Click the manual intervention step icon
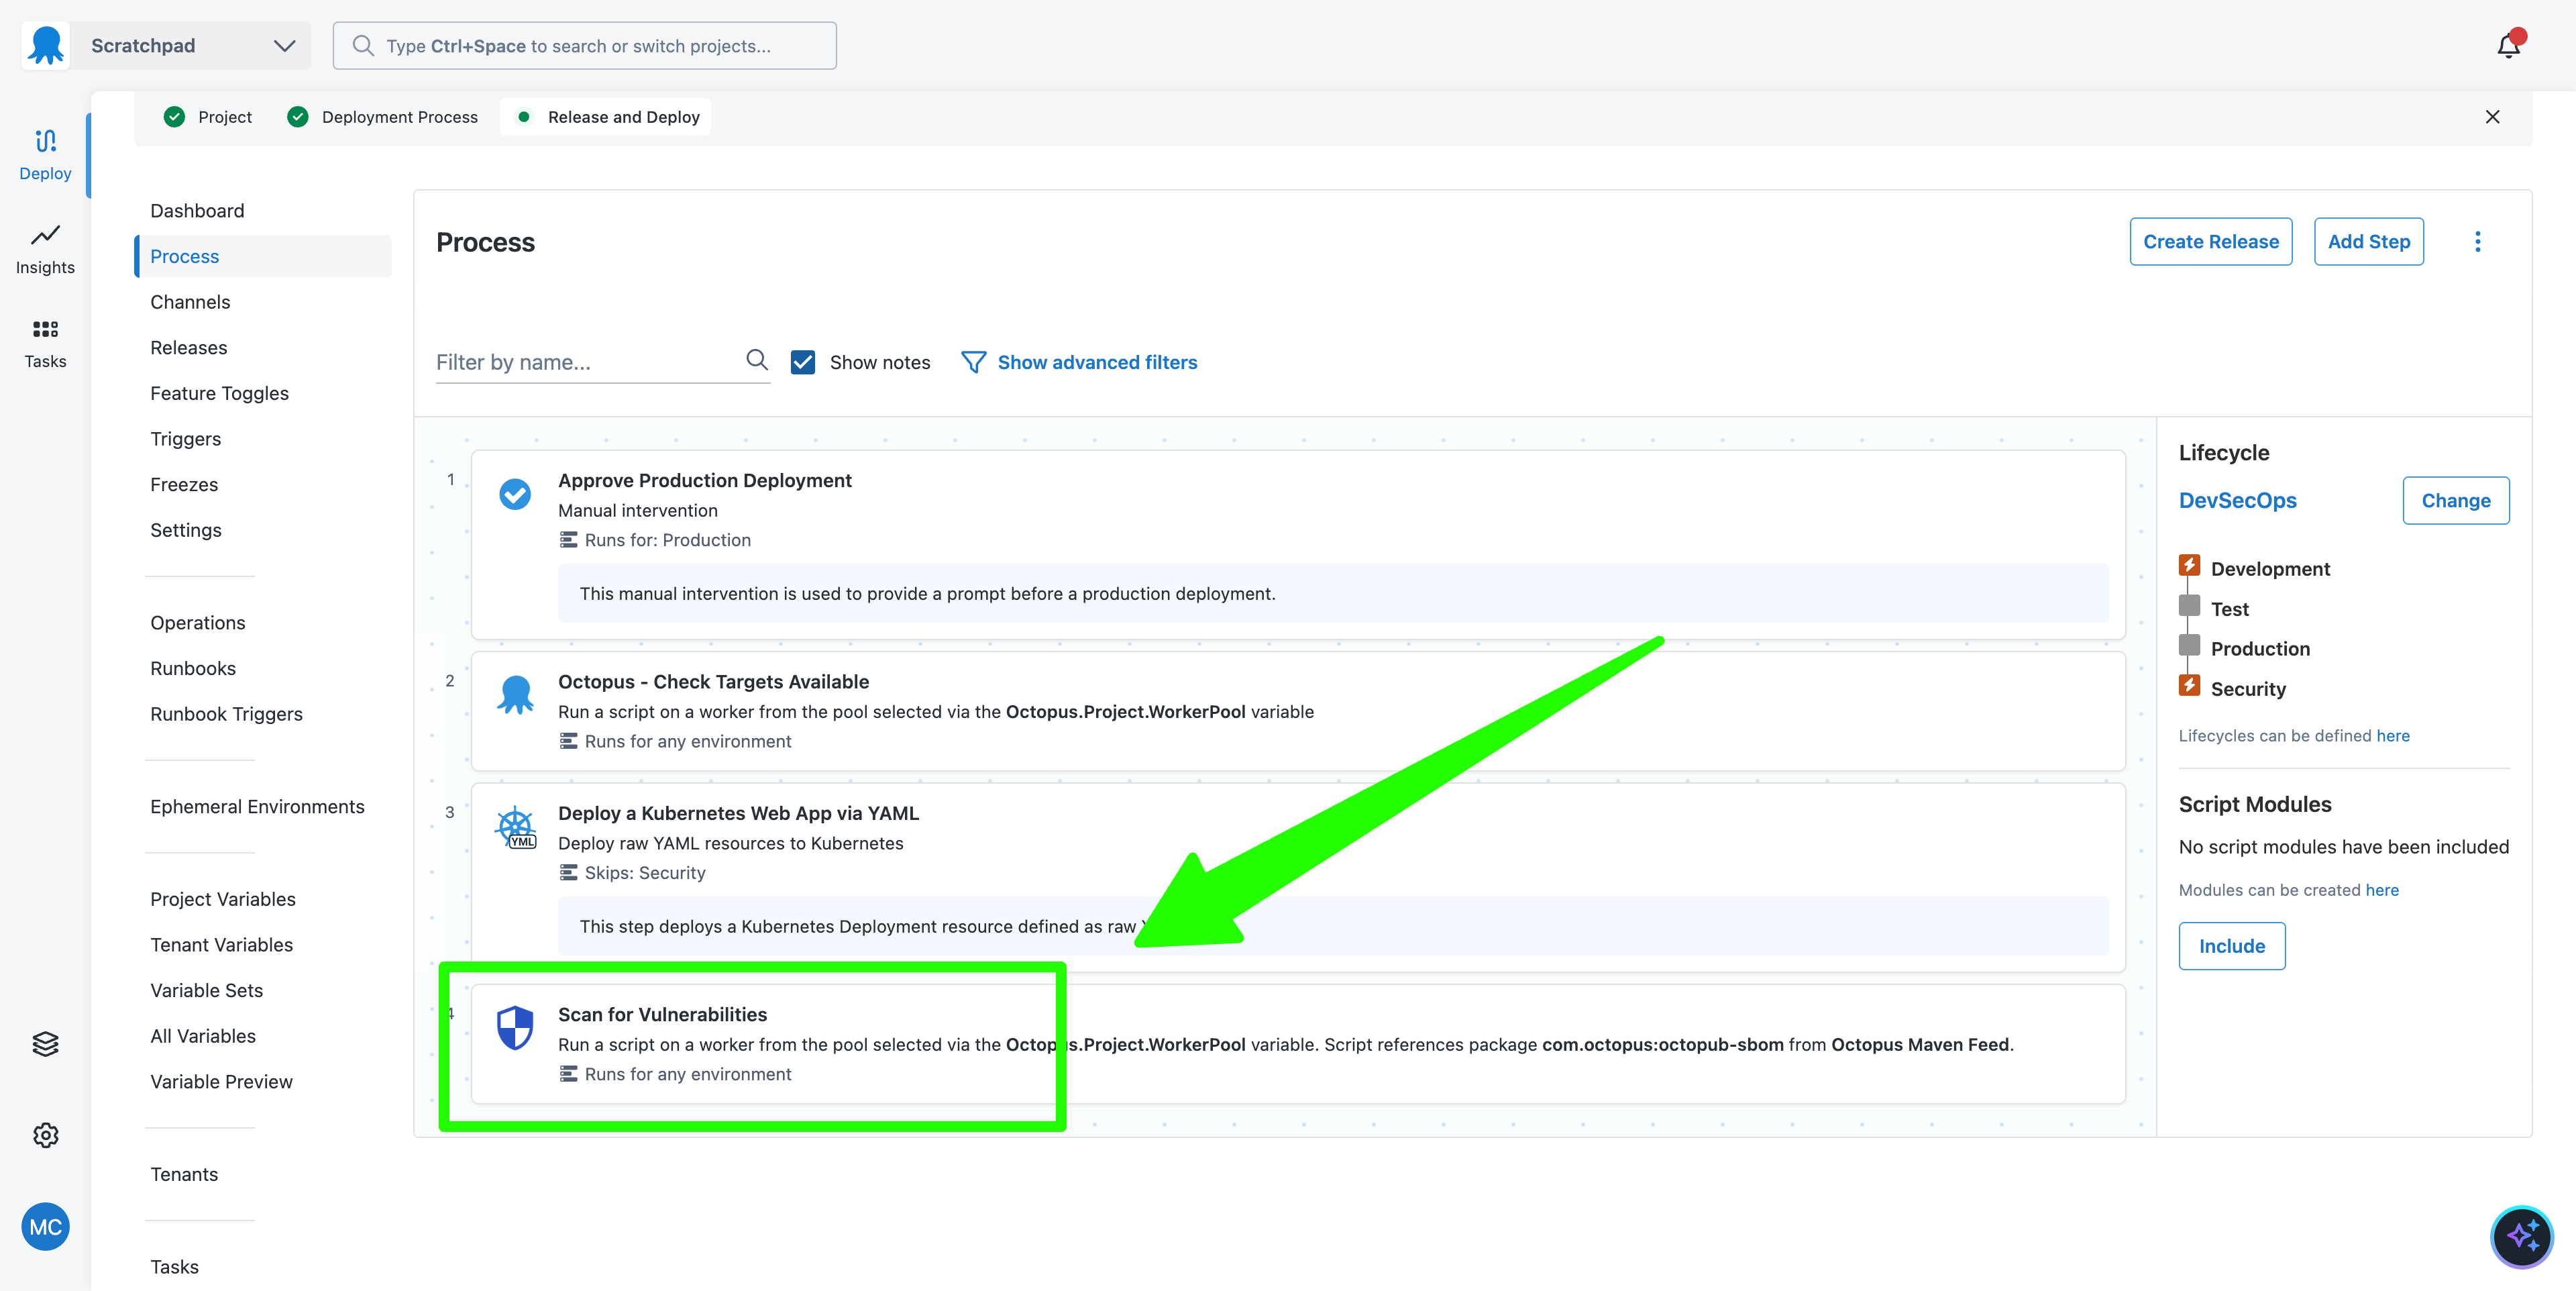Viewport: 2576px width, 1291px height. pos(515,493)
